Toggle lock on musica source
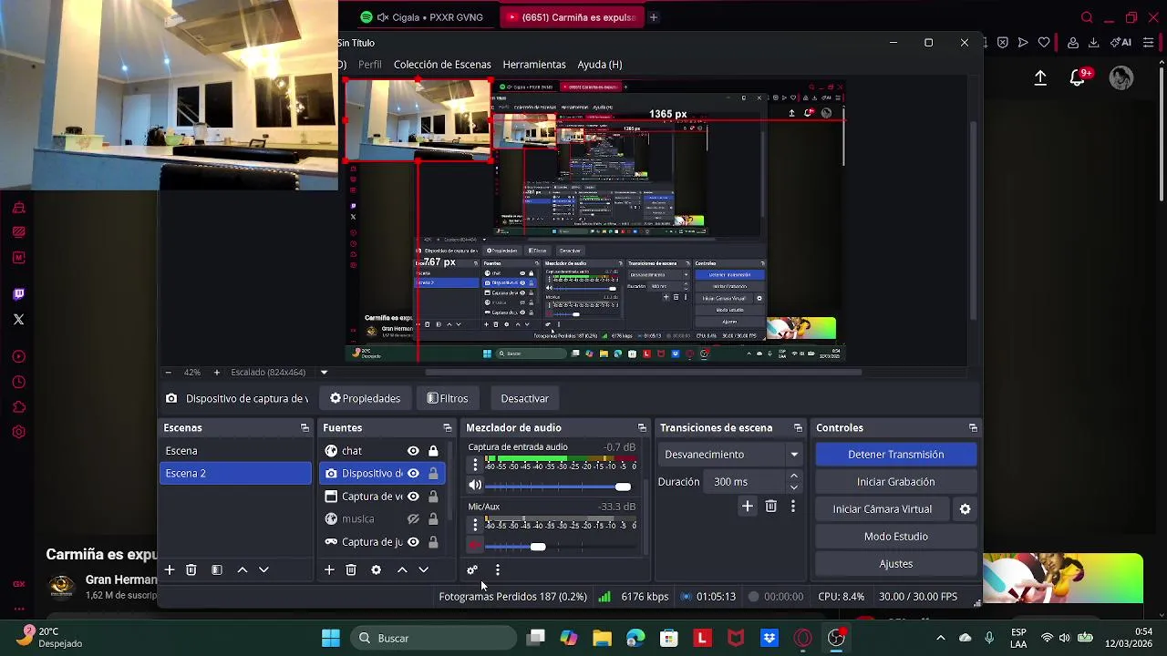 [433, 519]
